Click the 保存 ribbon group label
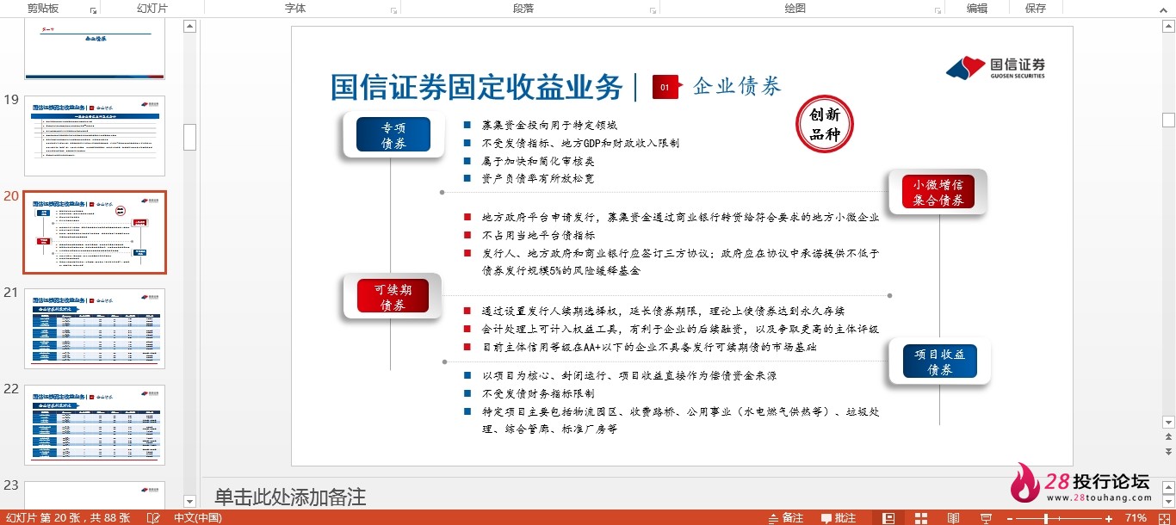This screenshot has width=1176, height=525. (x=1036, y=8)
